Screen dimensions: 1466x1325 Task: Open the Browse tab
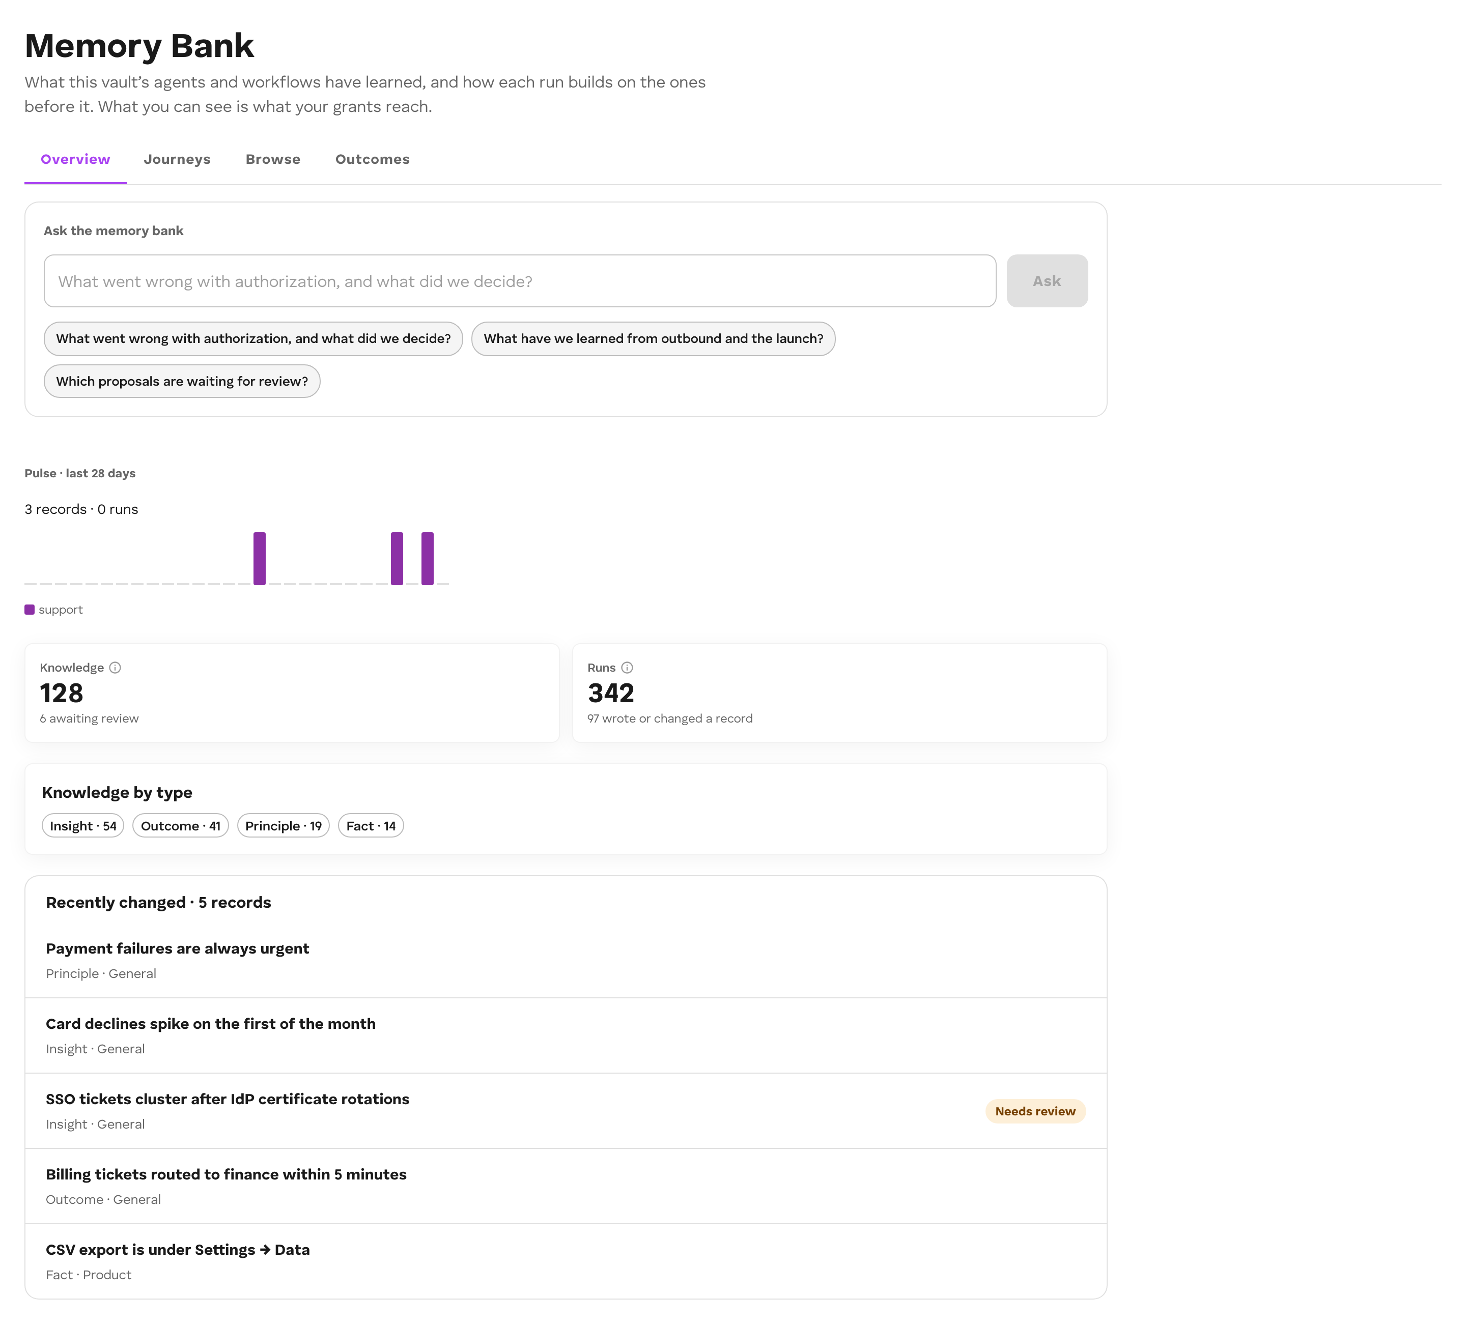coord(273,159)
